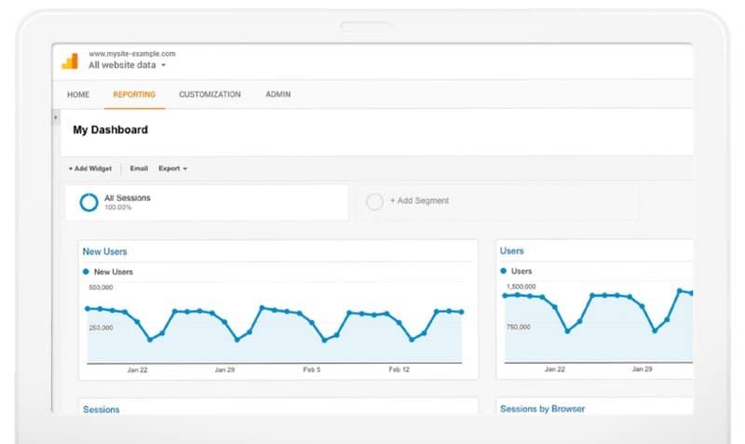Click the Google Analytics logo icon
Image resolution: width=745 pixels, height=444 pixels.
pos(70,61)
